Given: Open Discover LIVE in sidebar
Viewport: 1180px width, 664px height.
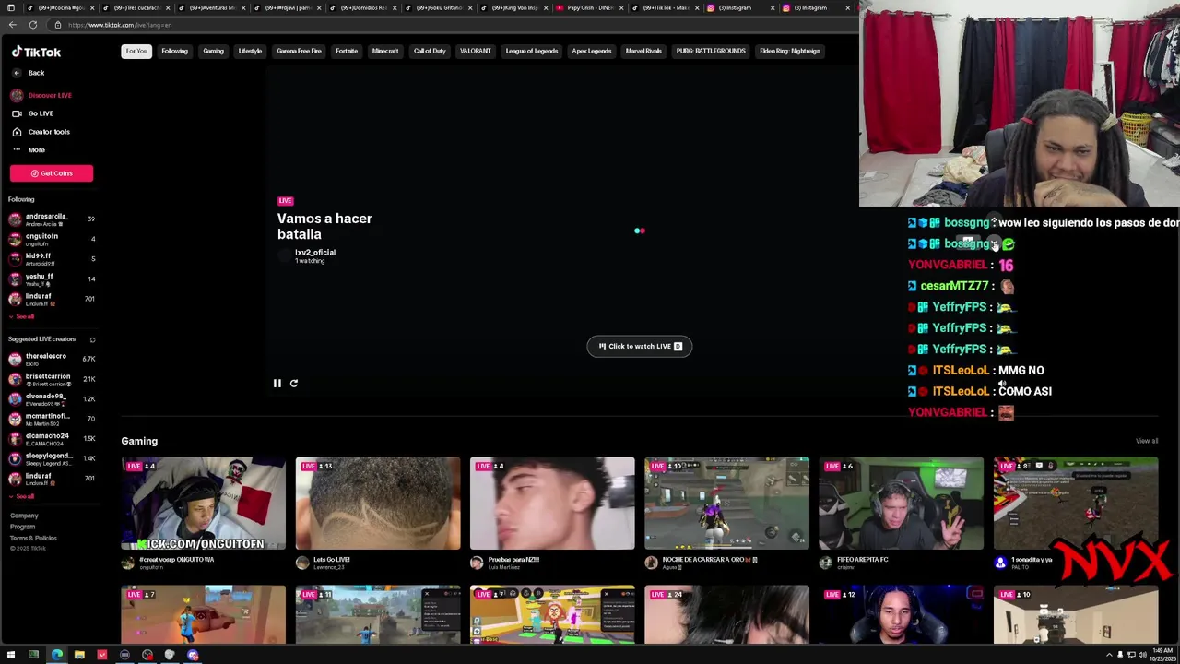Looking at the screenshot, I should point(50,95).
